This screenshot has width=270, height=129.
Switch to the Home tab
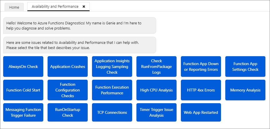[x=14, y=7]
